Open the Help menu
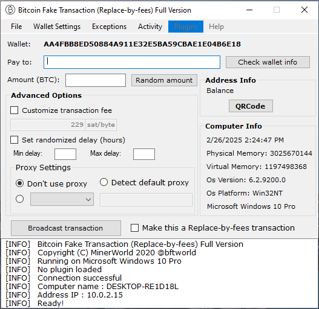The height and width of the screenshot is (309, 319). pos(216,27)
